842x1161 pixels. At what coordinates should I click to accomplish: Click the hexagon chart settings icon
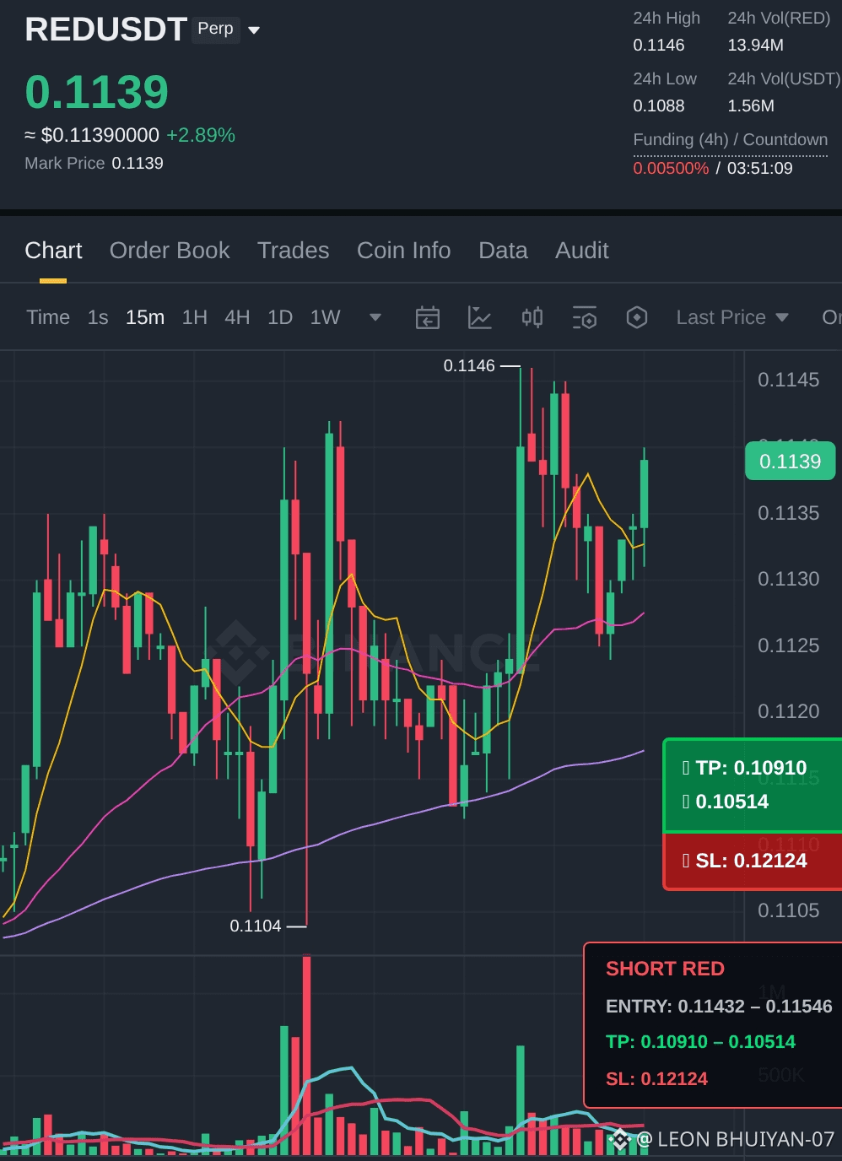pyautogui.click(x=637, y=318)
